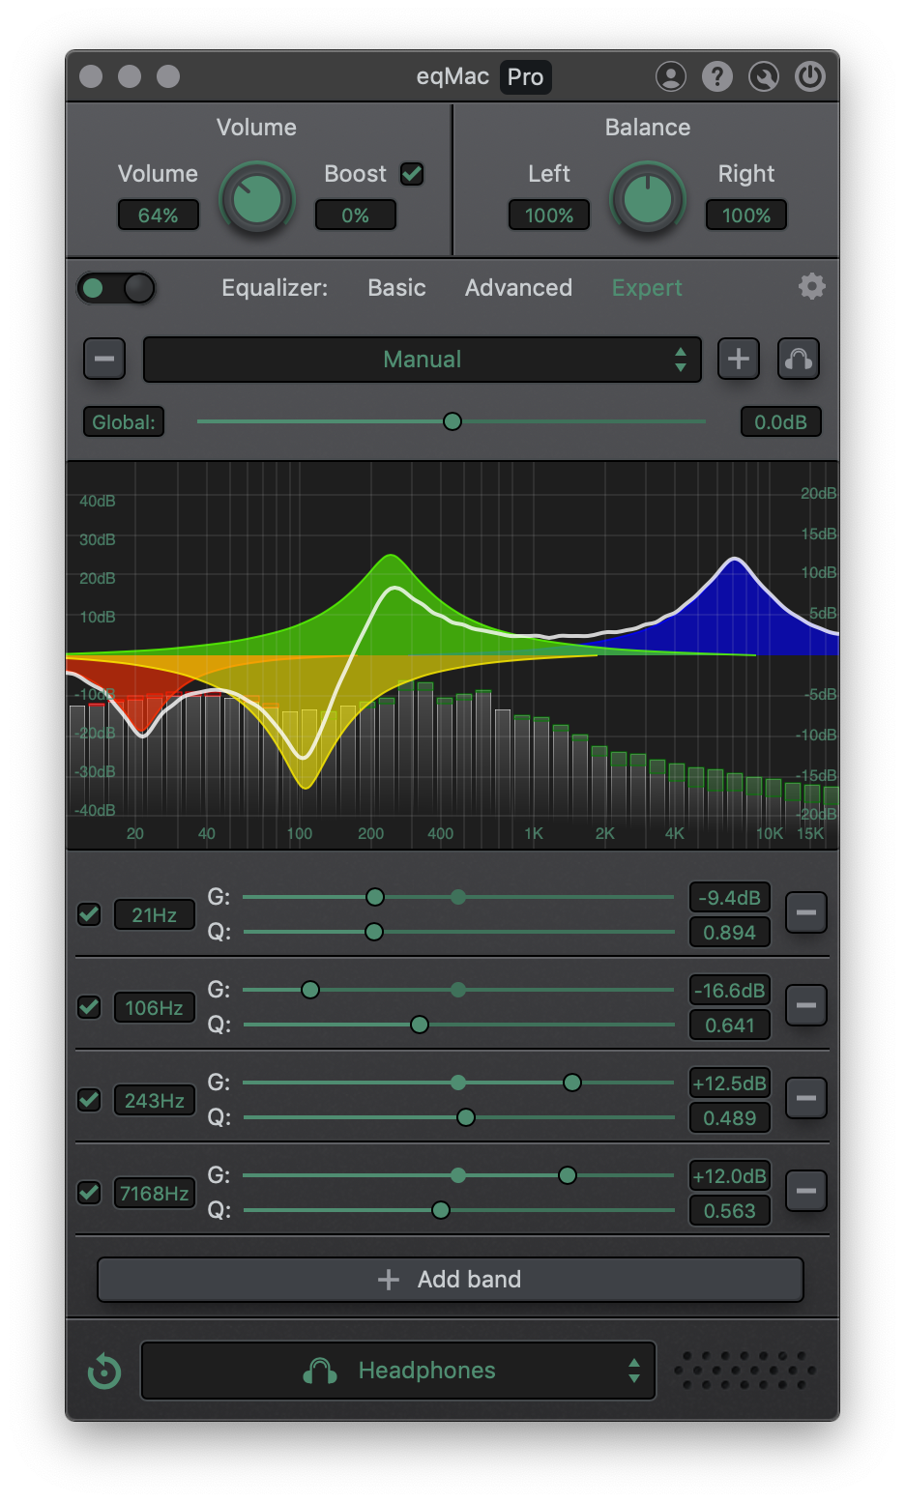
Task: Delete preset with minus button beside Manual
Action: pos(104,360)
